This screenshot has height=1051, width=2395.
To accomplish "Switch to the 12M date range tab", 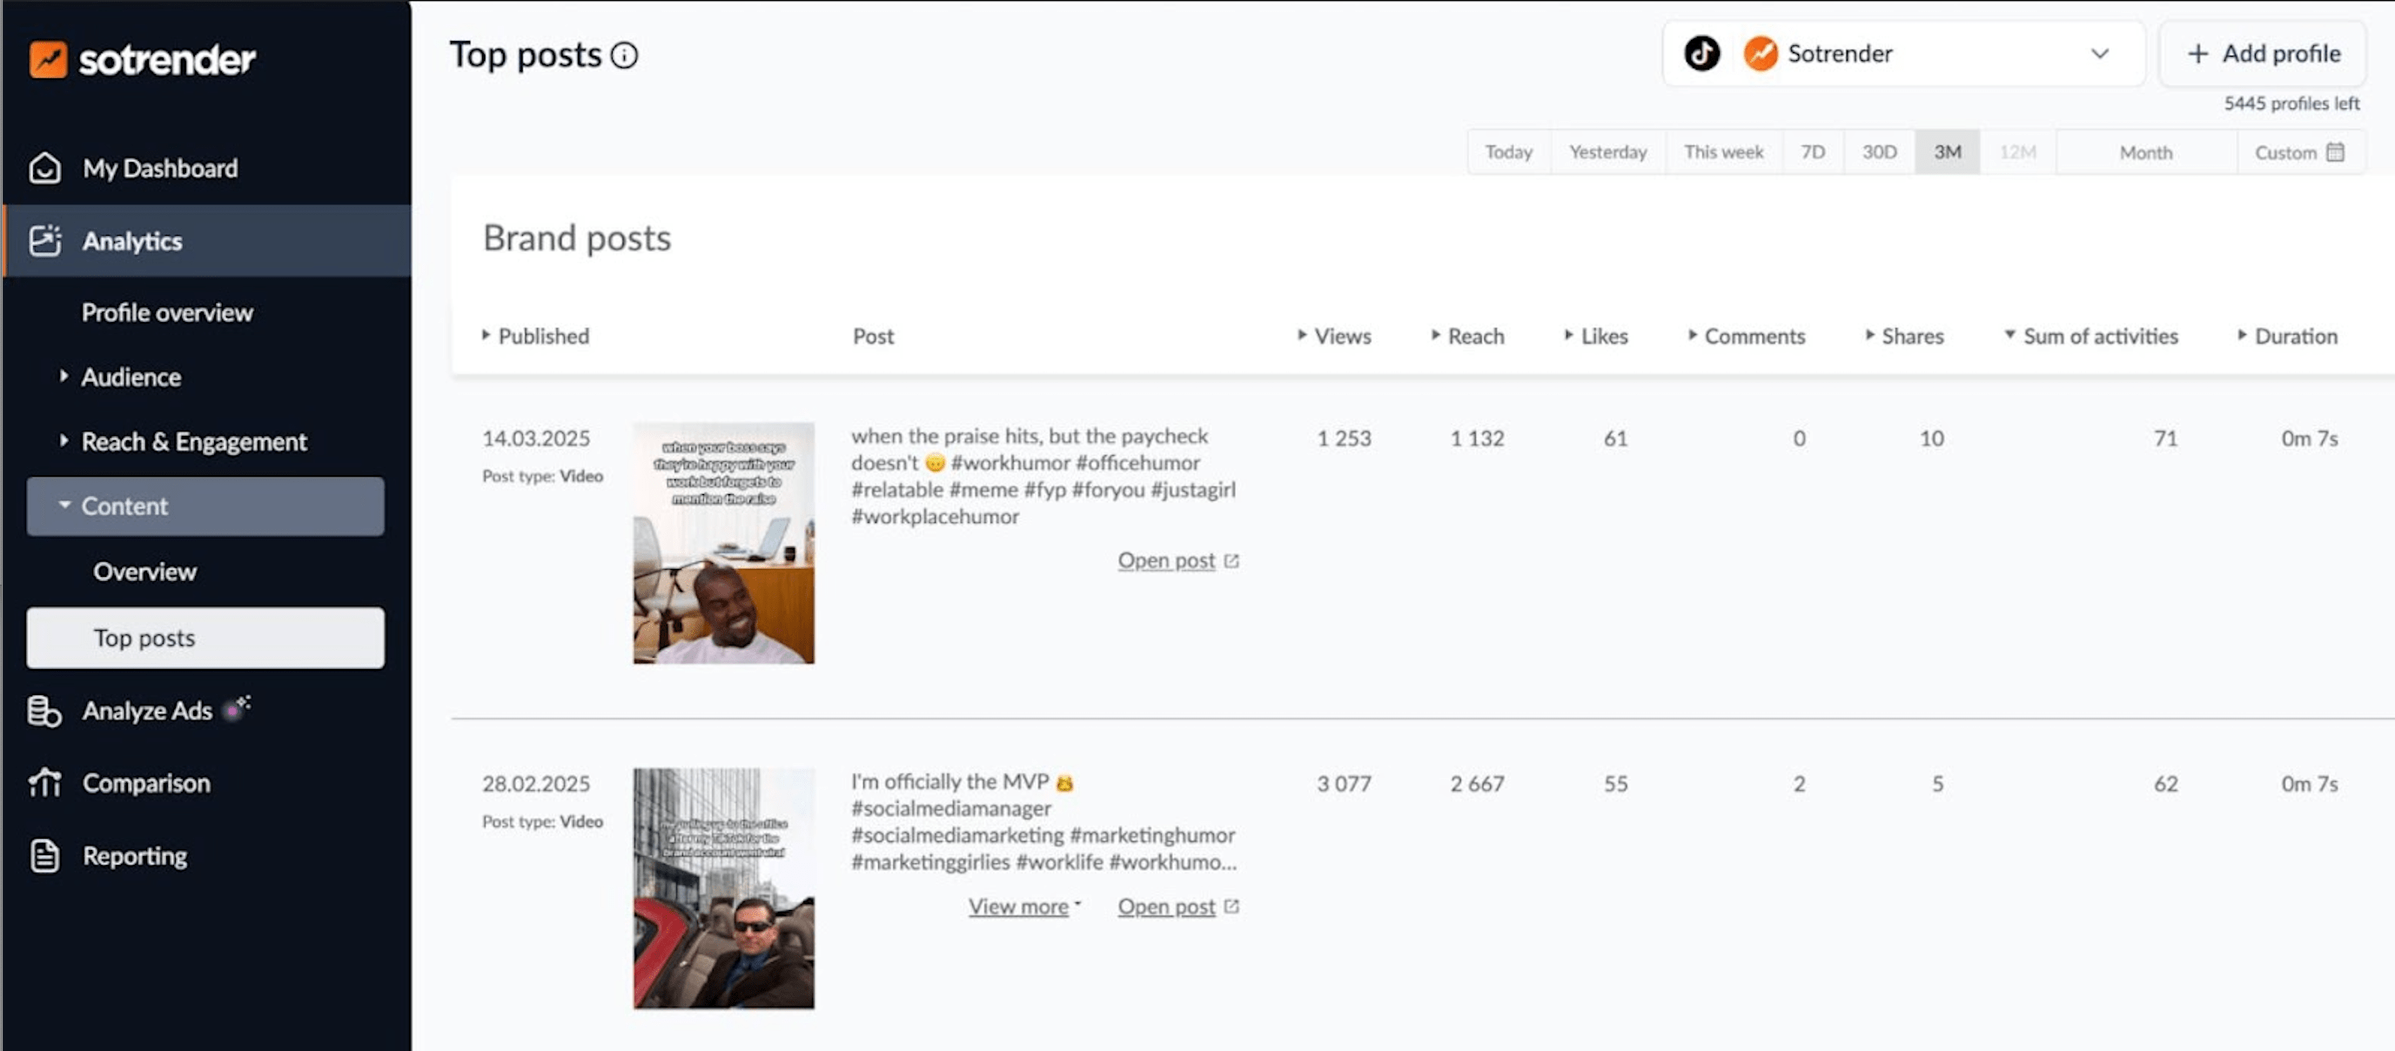I will coord(2016,151).
